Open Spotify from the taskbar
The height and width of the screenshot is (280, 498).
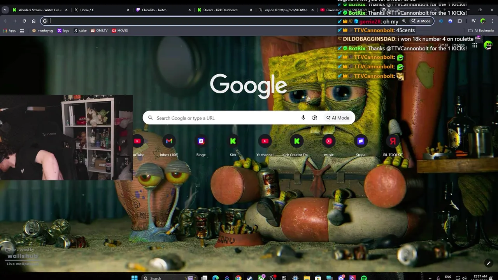click(364, 278)
